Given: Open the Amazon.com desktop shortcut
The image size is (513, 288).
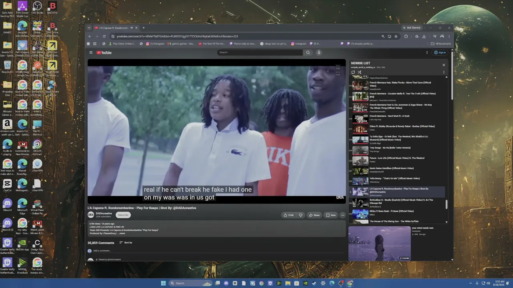Looking at the screenshot, I should 7,127.
